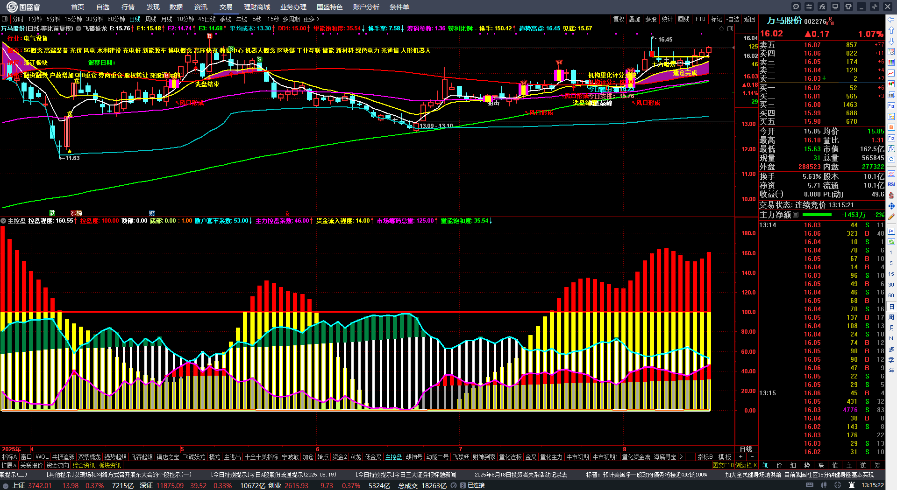Image resolution: width=897 pixels, height=490 pixels.
Task: Click the 已连接 connection status
Action: pyautogui.click(x=476, y=485)
